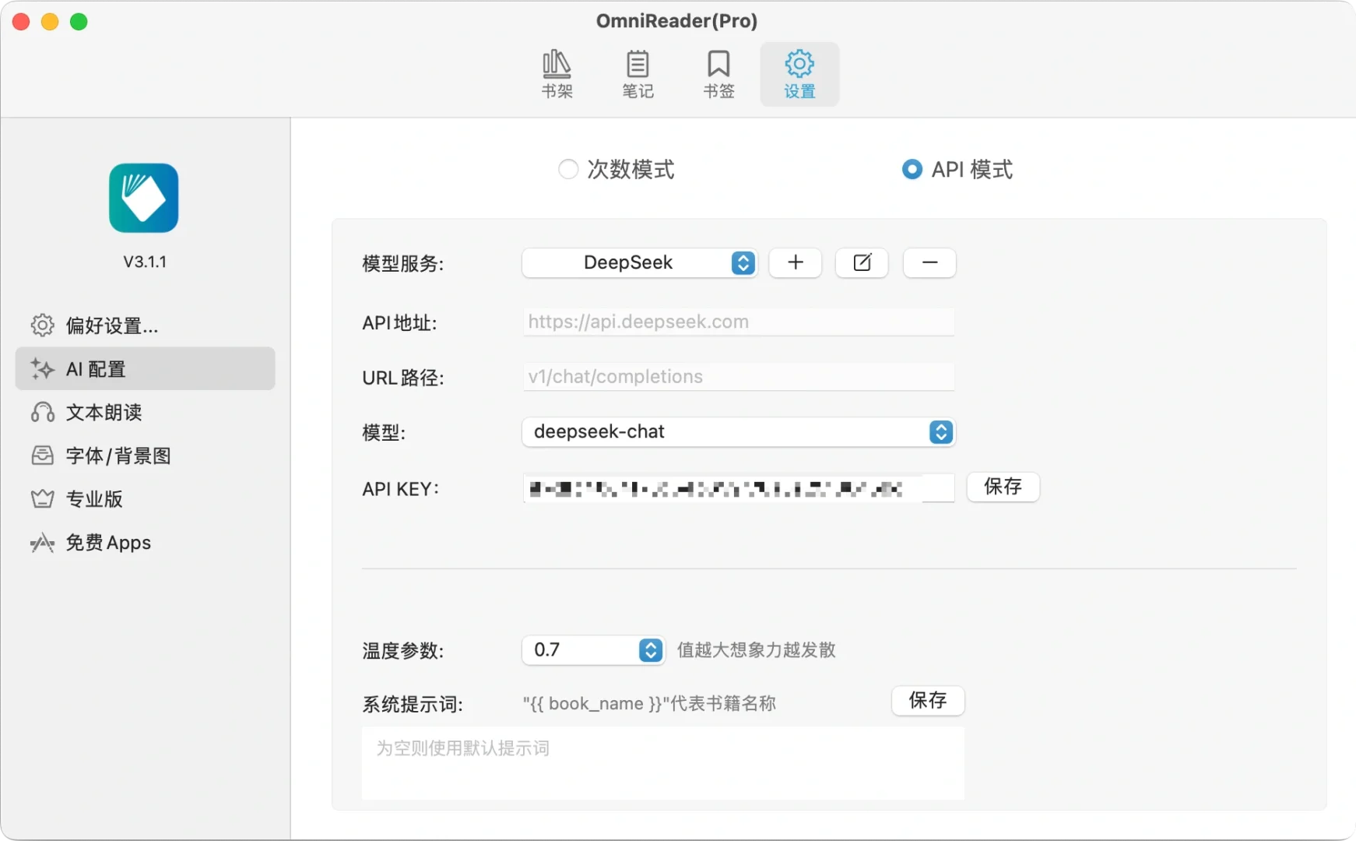Maximize the OmniReader window
This screenshot has width=1356, height=841.
[x=79, y=22]
